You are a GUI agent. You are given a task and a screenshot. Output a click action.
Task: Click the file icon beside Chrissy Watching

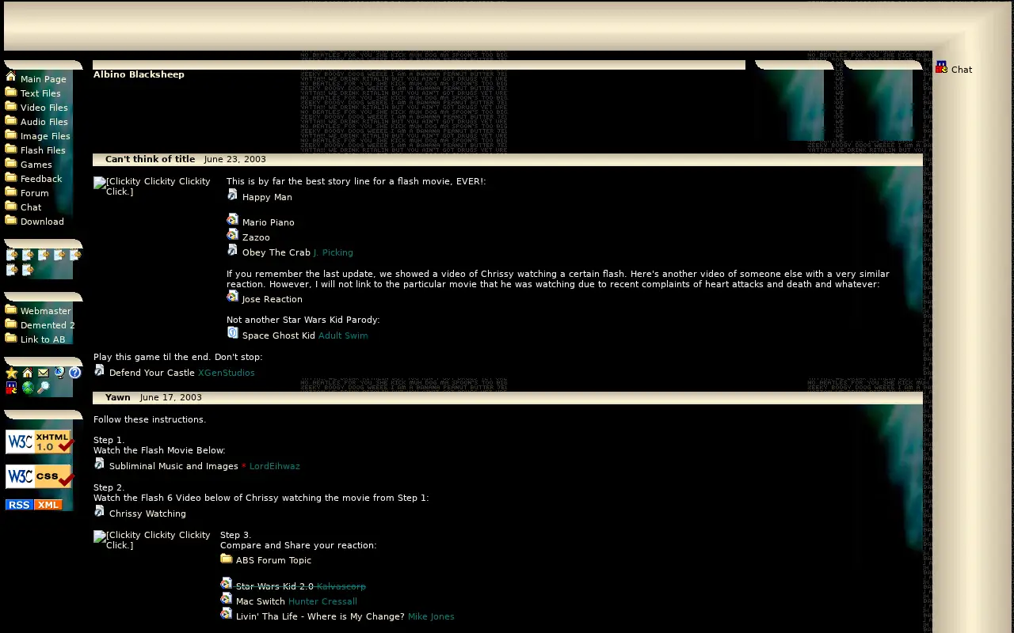pos(99,511)
